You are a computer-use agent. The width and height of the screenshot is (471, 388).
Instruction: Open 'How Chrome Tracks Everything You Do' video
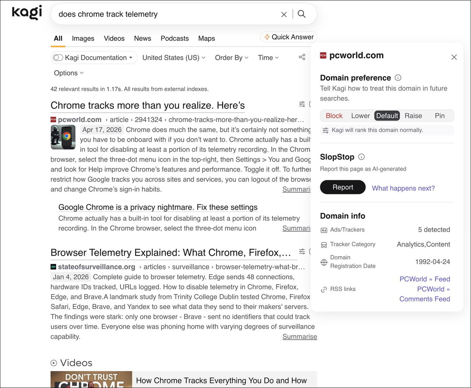click(x=222, y=381)
